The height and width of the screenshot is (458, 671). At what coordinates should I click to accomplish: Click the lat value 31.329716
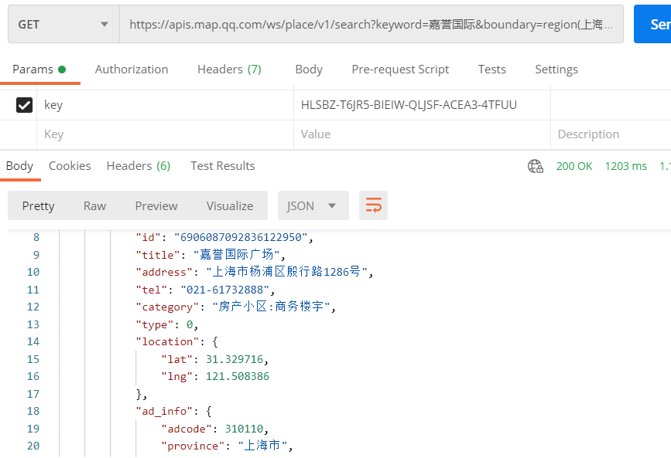point(235,359)
